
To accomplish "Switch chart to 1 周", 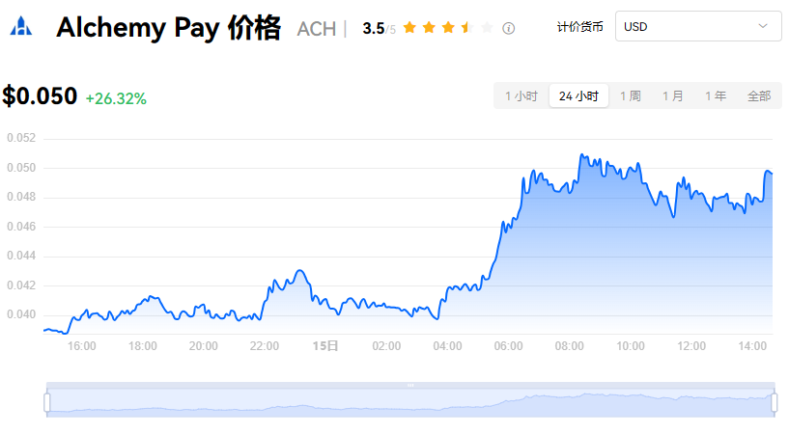I will coord(631,95).
